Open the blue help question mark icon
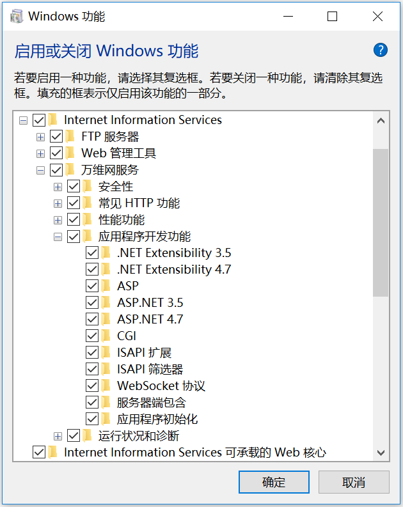Screen dimensions: 403x507 (381, 50)
